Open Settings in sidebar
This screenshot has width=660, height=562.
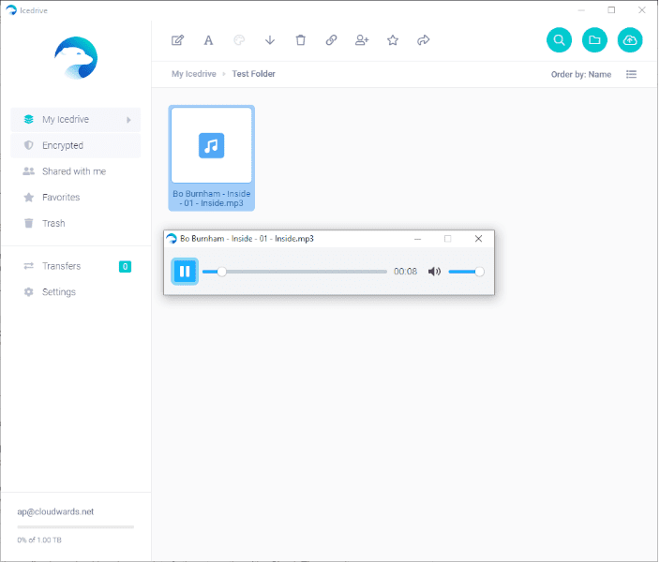pos(76,292)
